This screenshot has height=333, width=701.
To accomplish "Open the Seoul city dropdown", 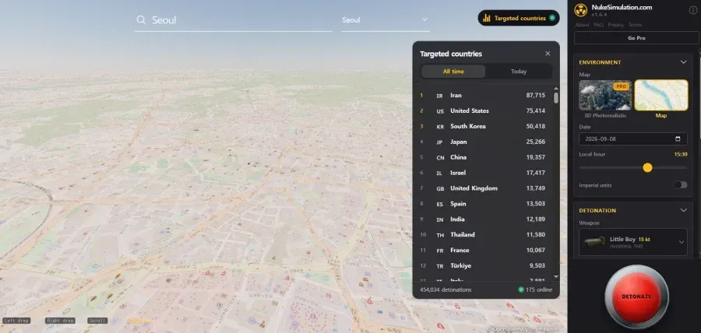I will 385,20.
